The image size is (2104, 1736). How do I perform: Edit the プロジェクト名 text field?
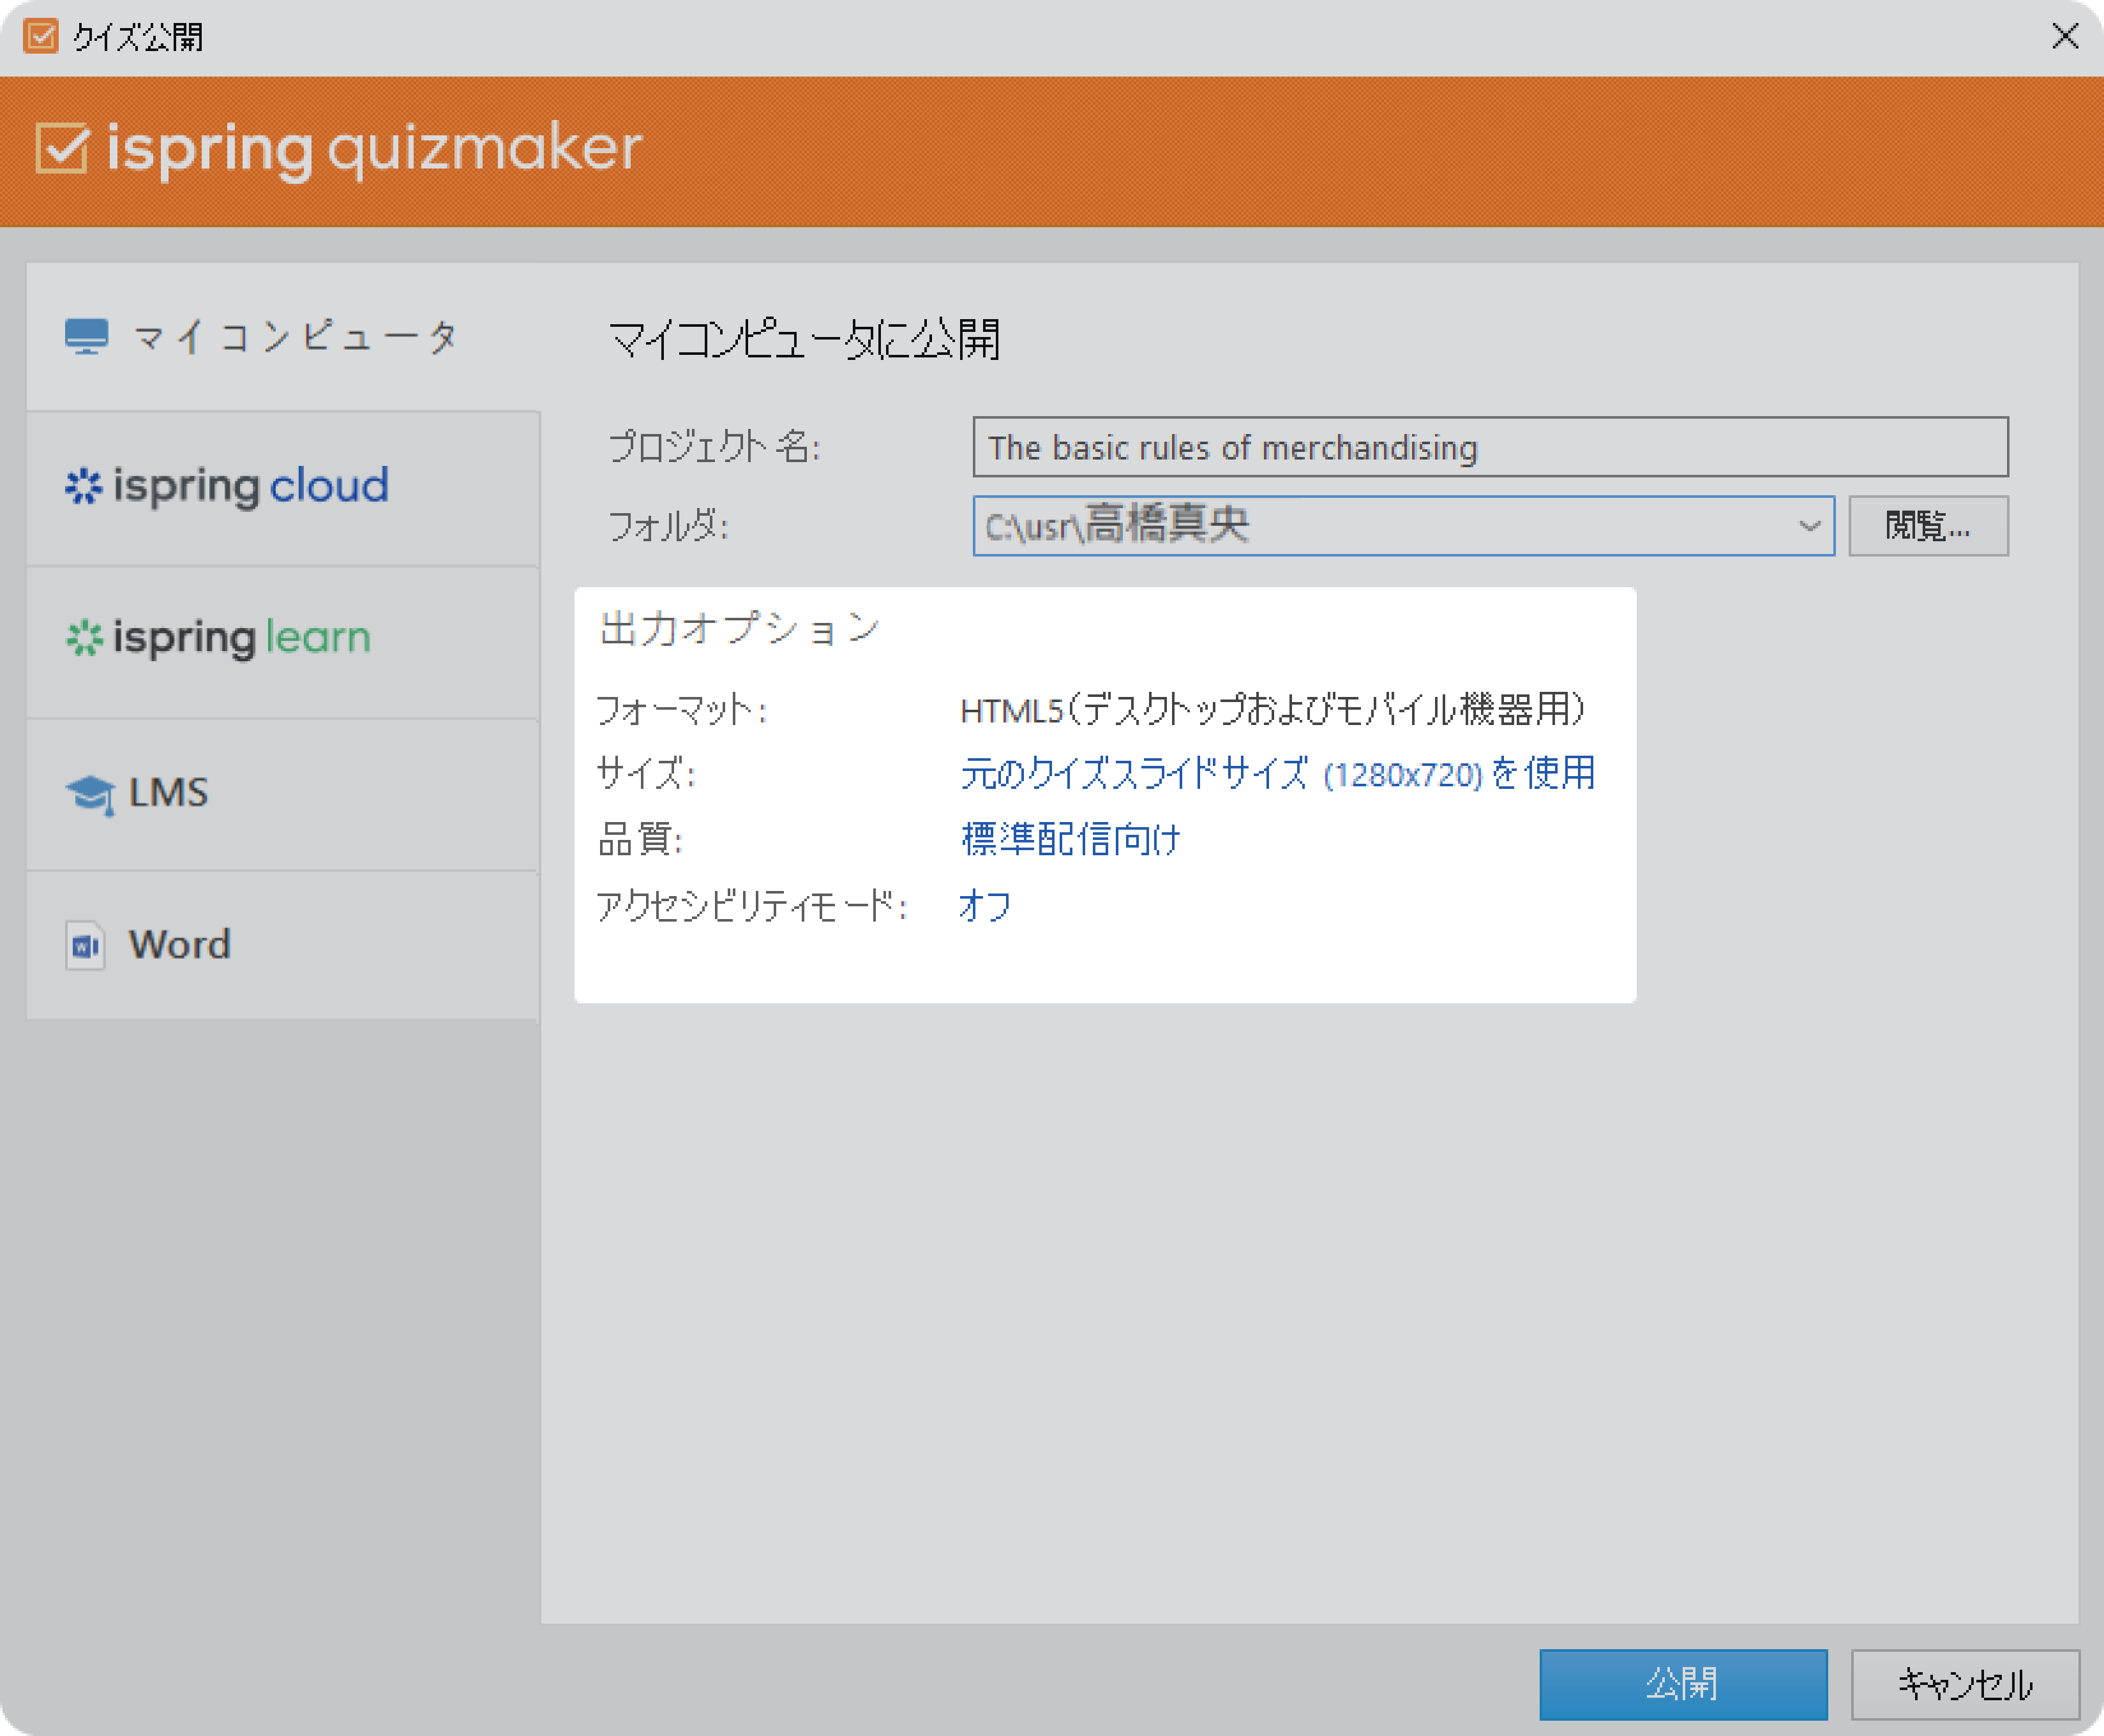click(x=1490, y=447)
